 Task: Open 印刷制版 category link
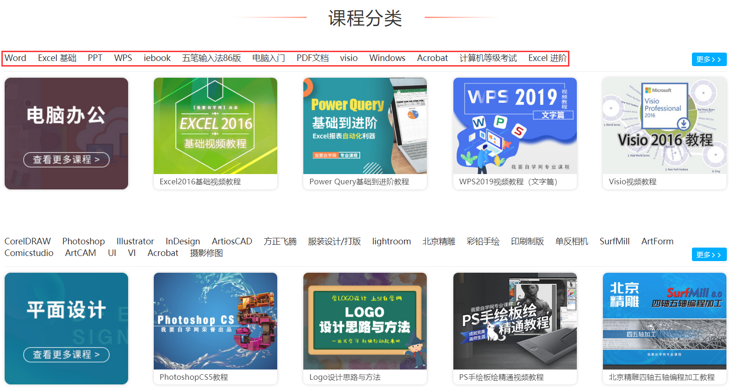(527, 241)
